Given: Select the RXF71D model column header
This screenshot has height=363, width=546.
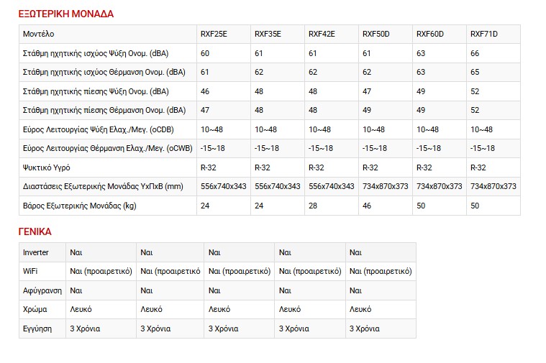Looking at the screenshot, I should [x=484, y=34].
